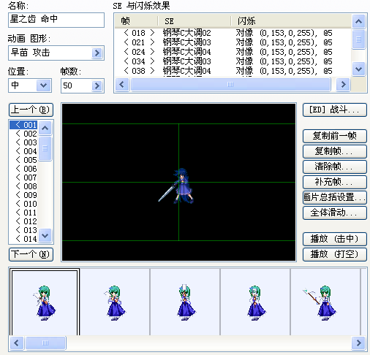This screenshot has height=355, width=370.
Task: Click the sprite strip horizontal scrollbar thumb
Action: point(45,343)
